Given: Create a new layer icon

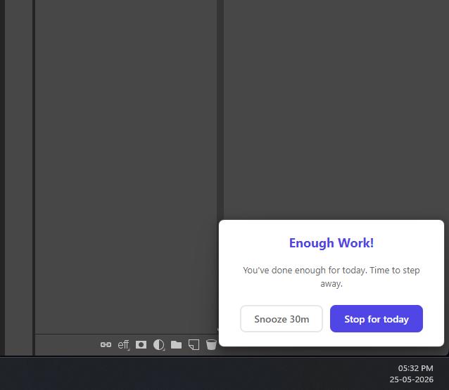Looking at the screenshot, I should click(x=194, y=345).
